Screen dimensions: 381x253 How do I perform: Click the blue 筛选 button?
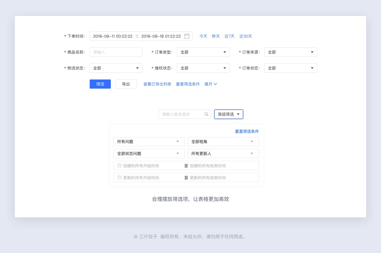100,84
